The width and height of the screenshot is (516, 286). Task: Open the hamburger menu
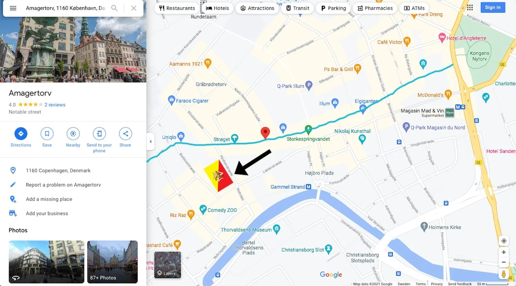tap(13, 8)
